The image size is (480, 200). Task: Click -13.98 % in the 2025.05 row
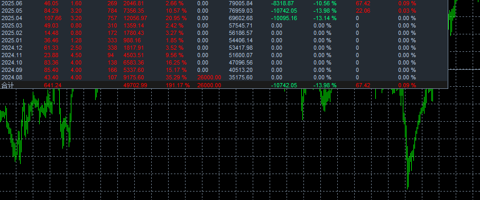[325, 11]
